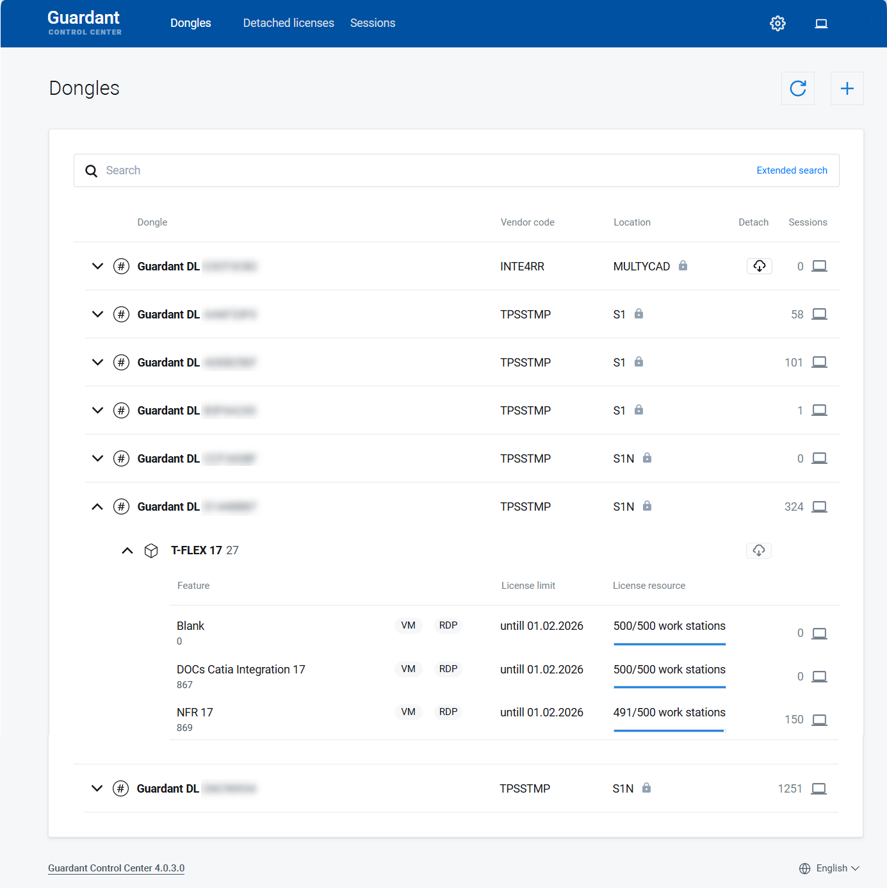The width and height of the screenshot is (887, 890).
Task: Open the settings gear in the header
Action: pos(777,24)
